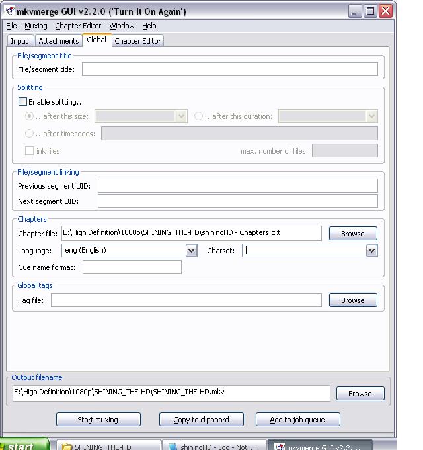Click the mkvmerge application icon in title bar
Image resolution: width=423 pixels, height=450 pixels.
[9, 11]
